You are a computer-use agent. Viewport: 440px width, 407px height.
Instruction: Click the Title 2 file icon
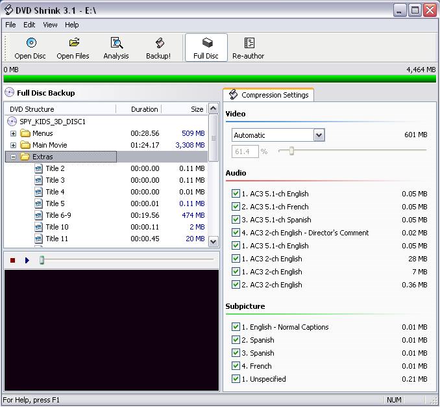(x=38, y=168)
